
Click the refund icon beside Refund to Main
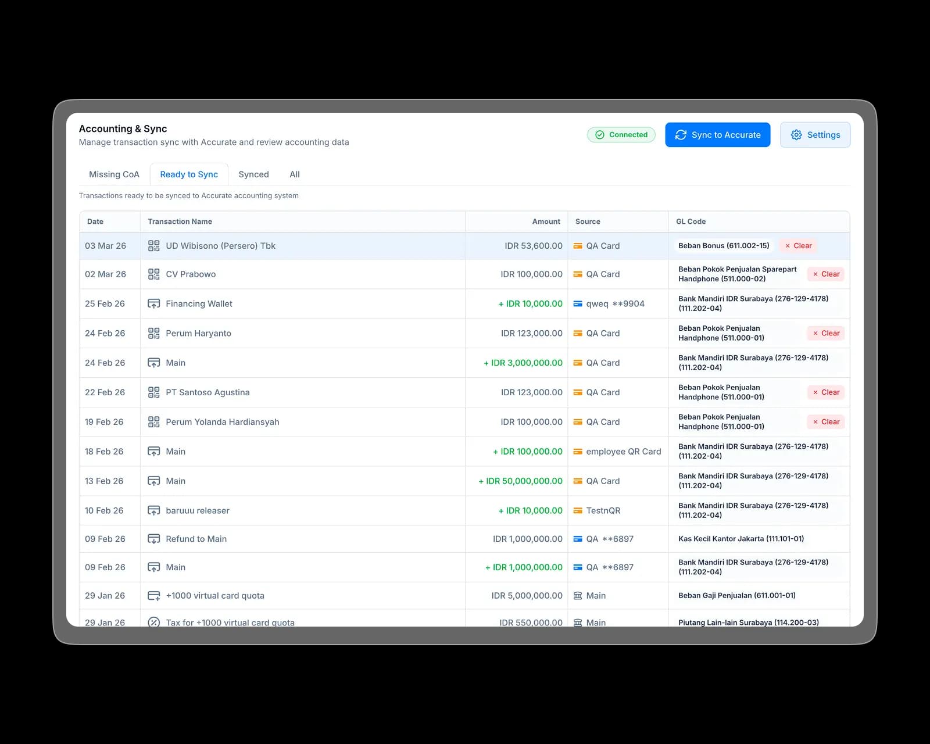pos(154,539)
